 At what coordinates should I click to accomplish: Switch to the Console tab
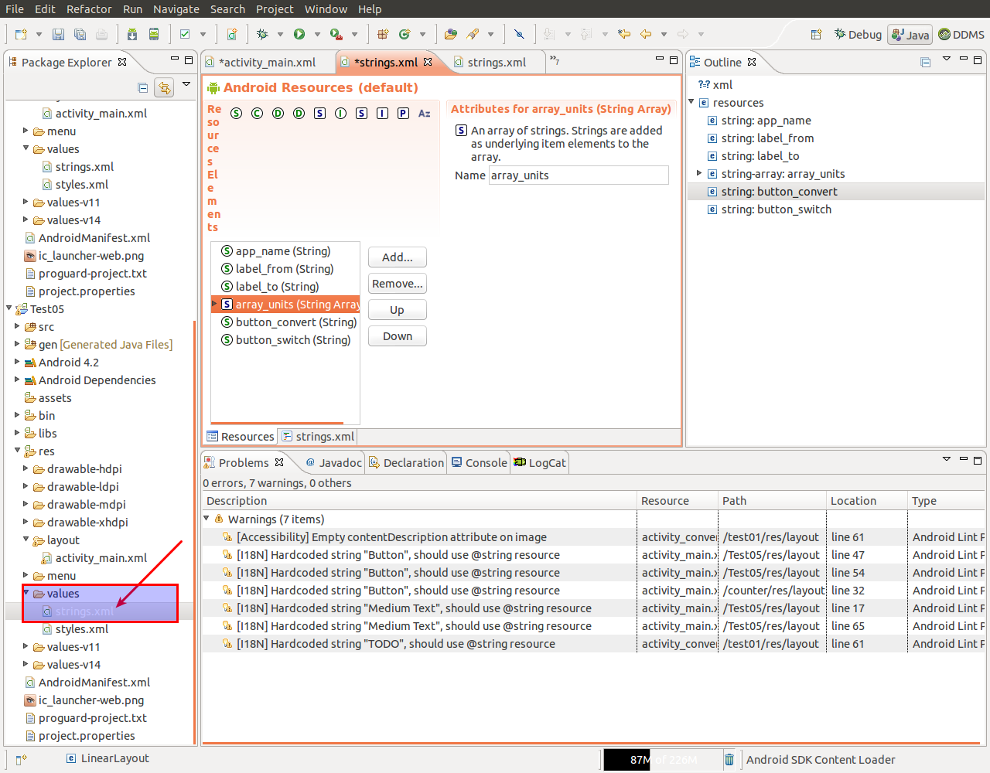pyautogui.click(x=479, y=462)
